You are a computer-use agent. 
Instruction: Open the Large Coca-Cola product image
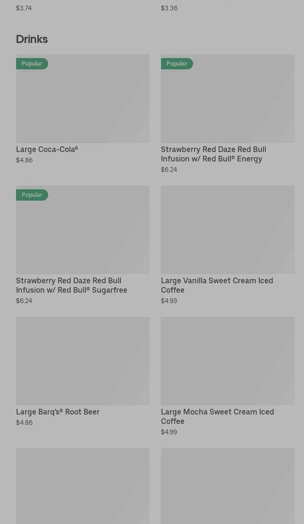pos(83,104)
